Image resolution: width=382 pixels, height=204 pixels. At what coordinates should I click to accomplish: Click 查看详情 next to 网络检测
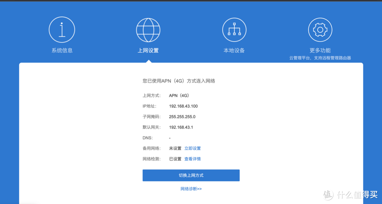coord(193,159)
